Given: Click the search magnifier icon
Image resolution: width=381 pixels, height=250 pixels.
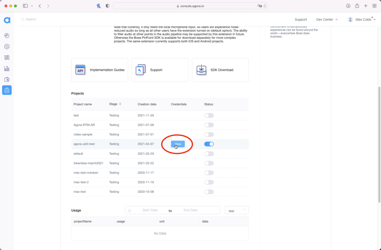Looking at the screenshot, I should click(x=23, y=19).
